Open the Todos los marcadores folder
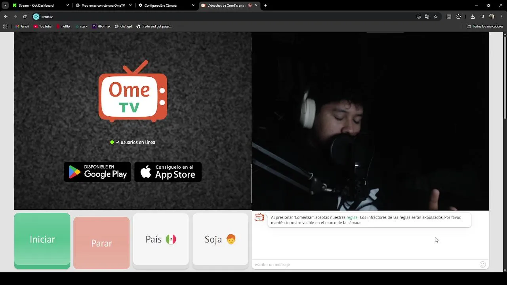The height and width of the screenshot is (285, 507). [485, 27]
